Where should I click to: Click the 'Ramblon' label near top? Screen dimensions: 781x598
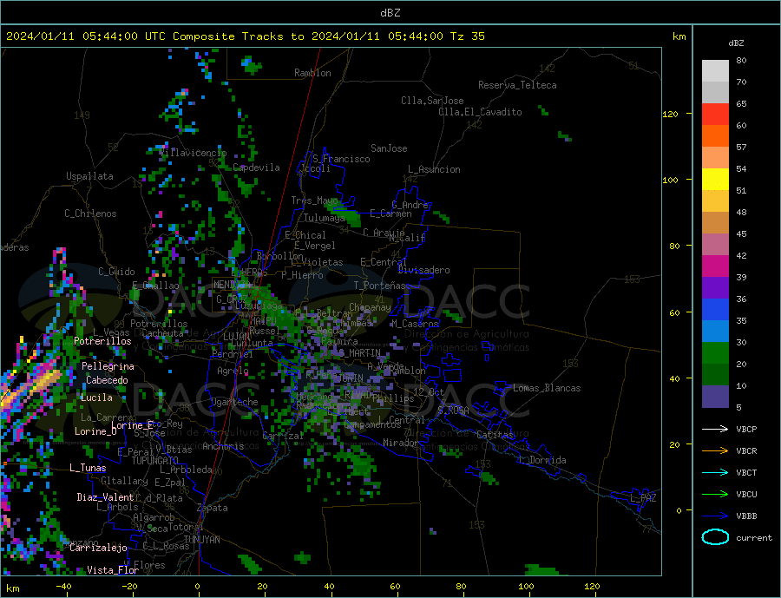(312, 73)
